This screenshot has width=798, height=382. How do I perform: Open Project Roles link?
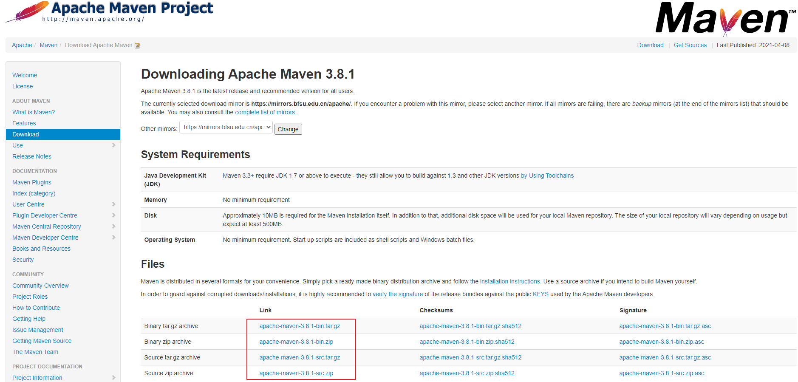[30, 297]
